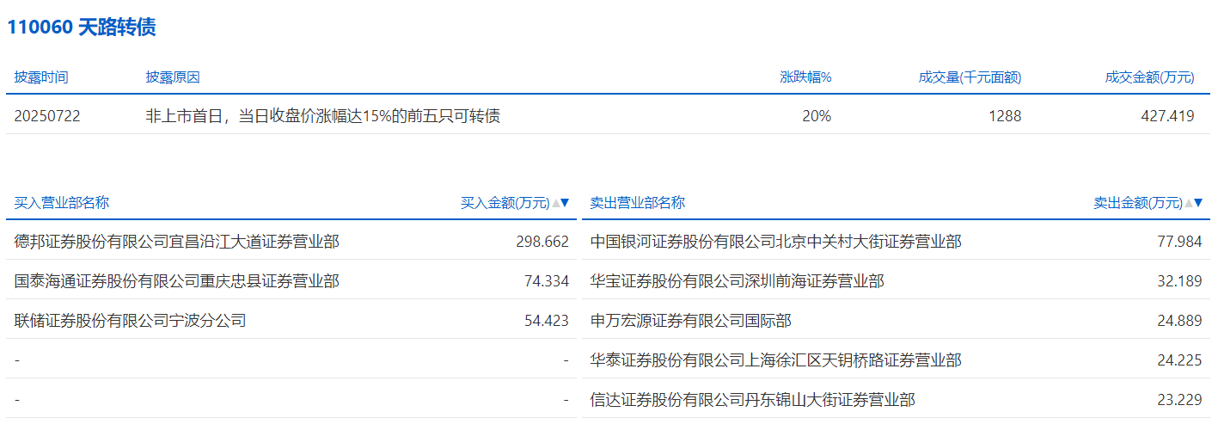The width and height of the screenshot is (1218, 424).
Task: Select the 20250722 disclosure date cell
Action: pyautogui.click(x=47, y=116)
